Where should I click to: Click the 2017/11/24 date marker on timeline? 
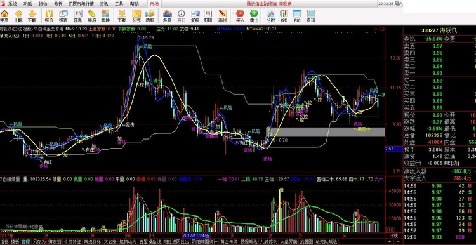(196, 235)
